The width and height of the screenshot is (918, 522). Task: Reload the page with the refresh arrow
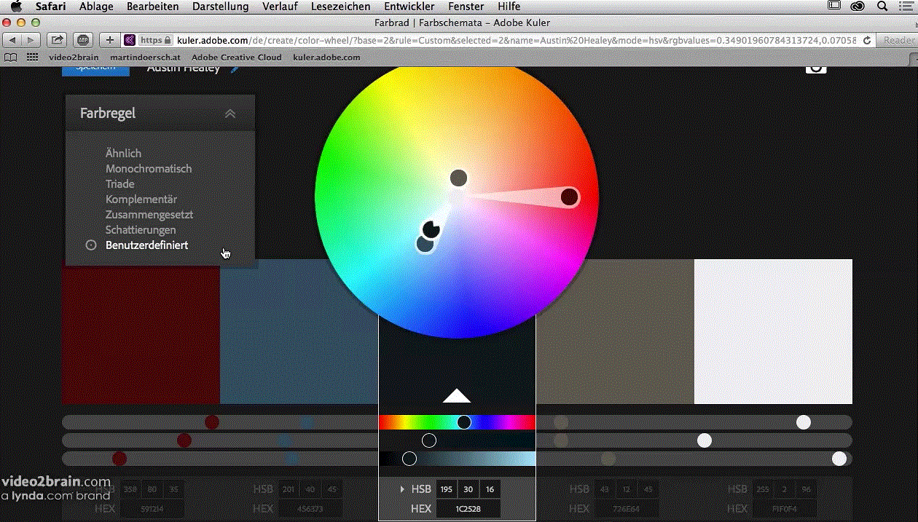point(867,40)
